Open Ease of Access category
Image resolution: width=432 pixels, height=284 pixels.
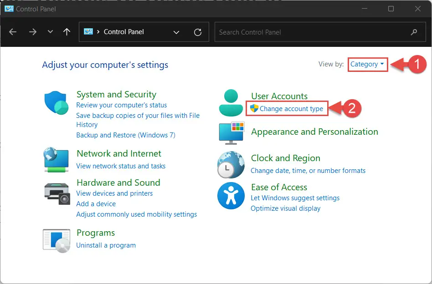[x=279, y=187]
